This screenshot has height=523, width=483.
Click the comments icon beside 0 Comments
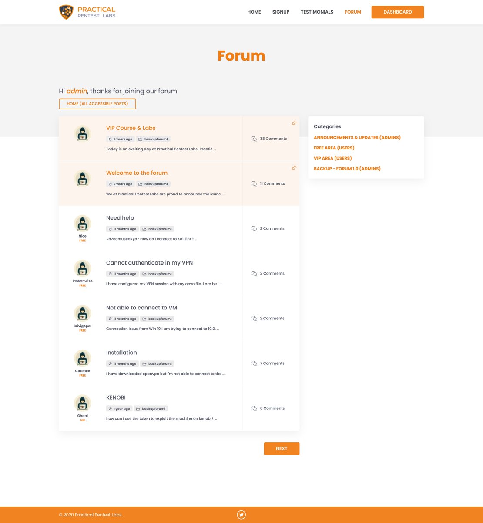254,408
